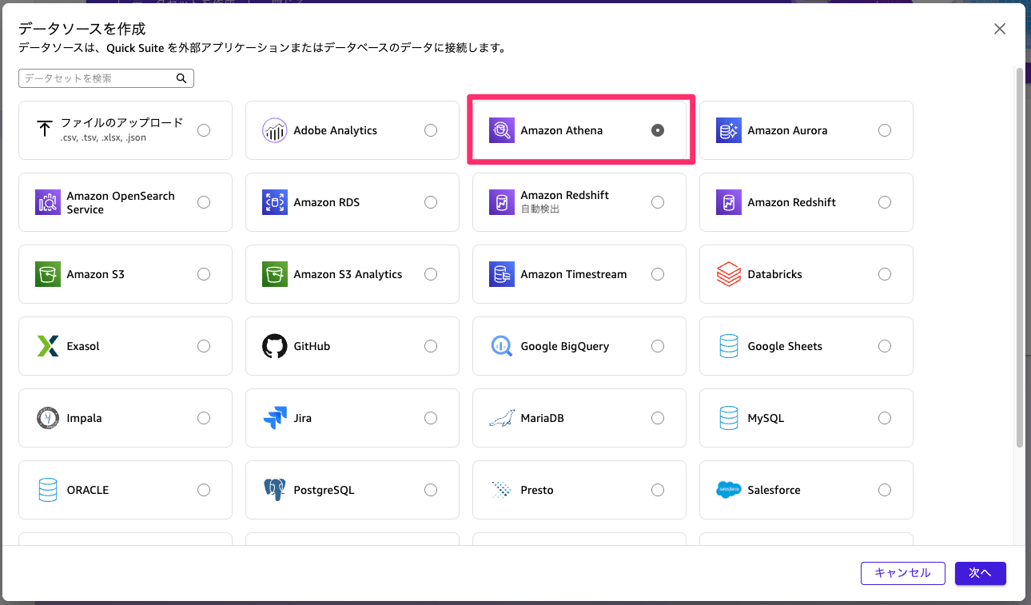Viewport: 1031px width, 605px height.
Task: Click the Databricks logo icon
Action: click(x=728, y=274)
